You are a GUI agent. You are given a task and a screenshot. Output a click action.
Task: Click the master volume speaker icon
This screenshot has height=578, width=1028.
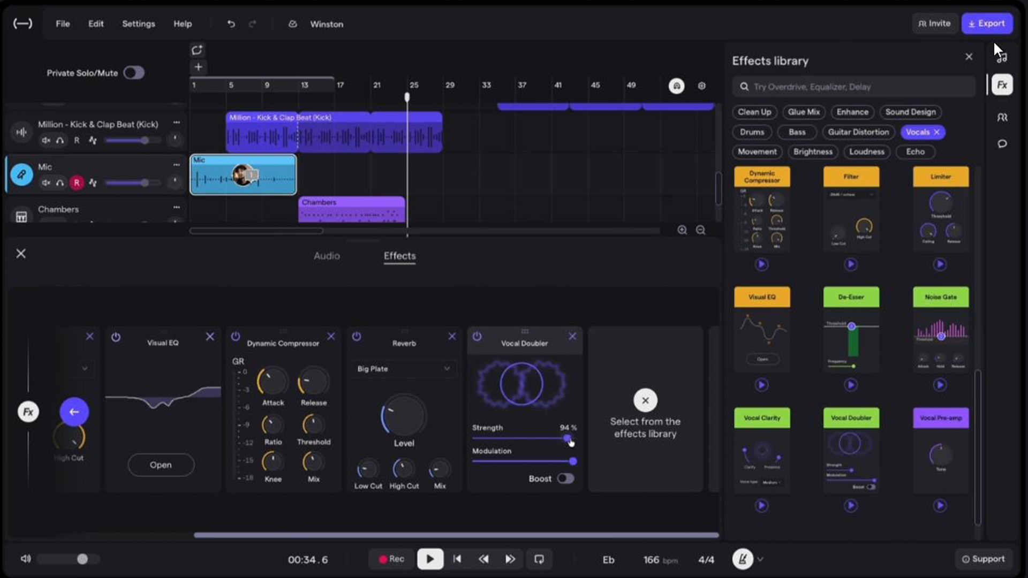pos(25,559)
